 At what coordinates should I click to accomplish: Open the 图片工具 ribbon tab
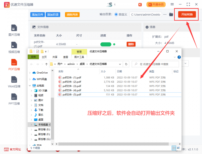pyautogui.click(x=79, y=57)
